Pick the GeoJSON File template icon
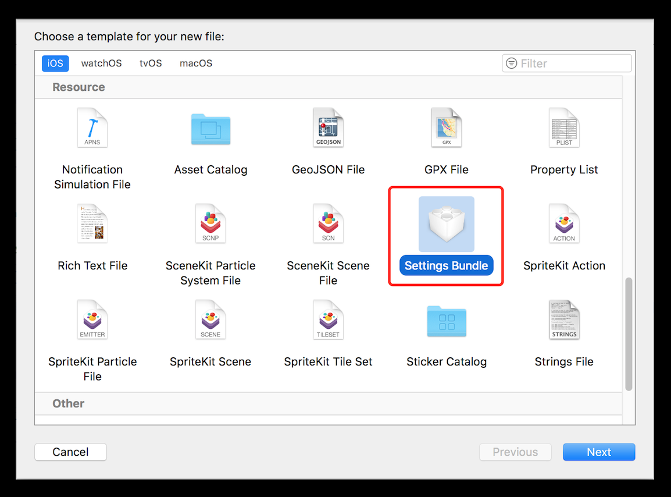Image resolution: width=671 pixels, height=497 pixels. (x=328, y=127)
